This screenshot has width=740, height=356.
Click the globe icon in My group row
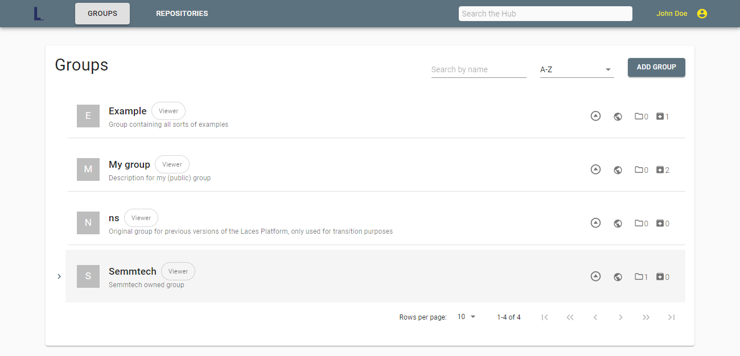618,170
